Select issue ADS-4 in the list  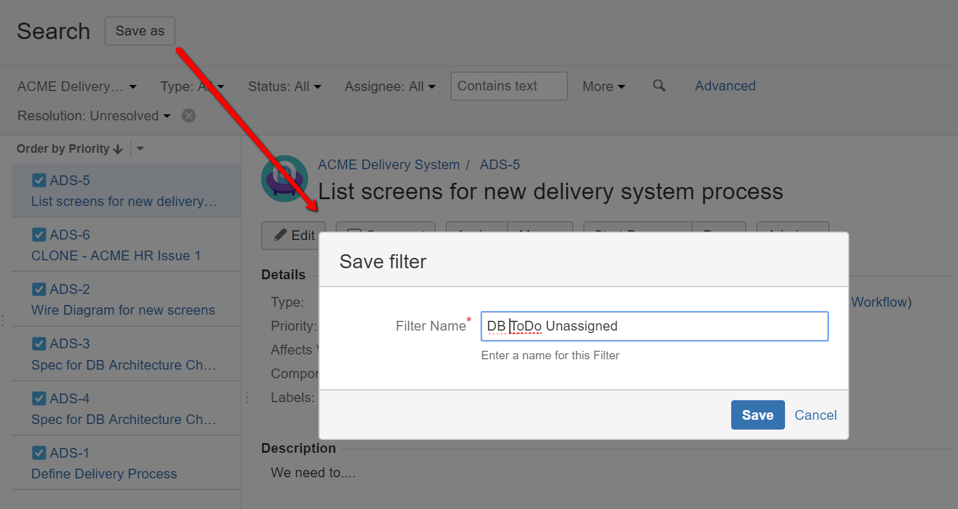tap(70, 398)
